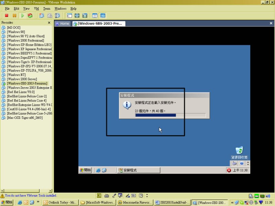Screen dimensions: 275x206
Task: Click the guest language bar help icon
Action: [242, 163]
